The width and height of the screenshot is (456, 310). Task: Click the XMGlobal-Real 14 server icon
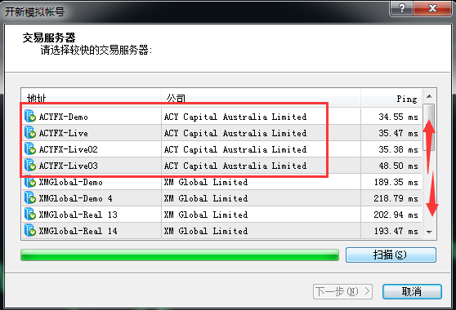(30, 231)
